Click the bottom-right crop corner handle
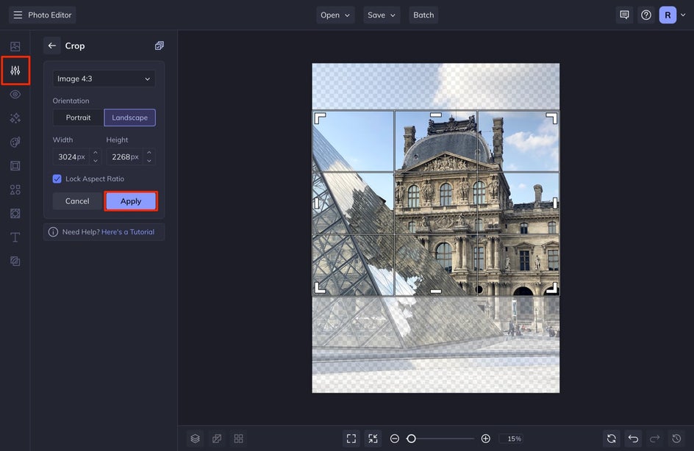This screenshot has width=694, height=451. pos(551,288)
